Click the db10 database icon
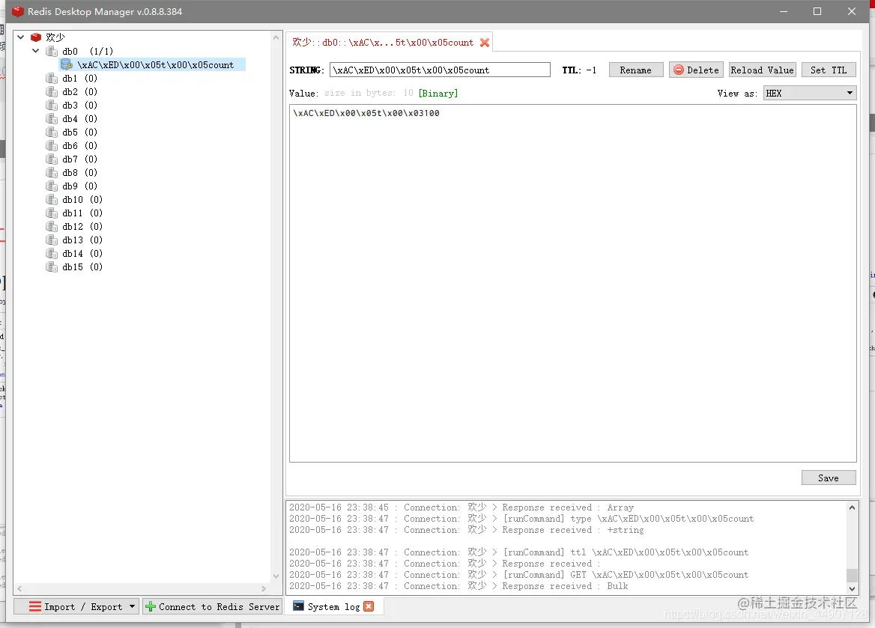Image resolution: width=875 pixels, height=628 pixels. pyautogui.click(x=52, y=200)
